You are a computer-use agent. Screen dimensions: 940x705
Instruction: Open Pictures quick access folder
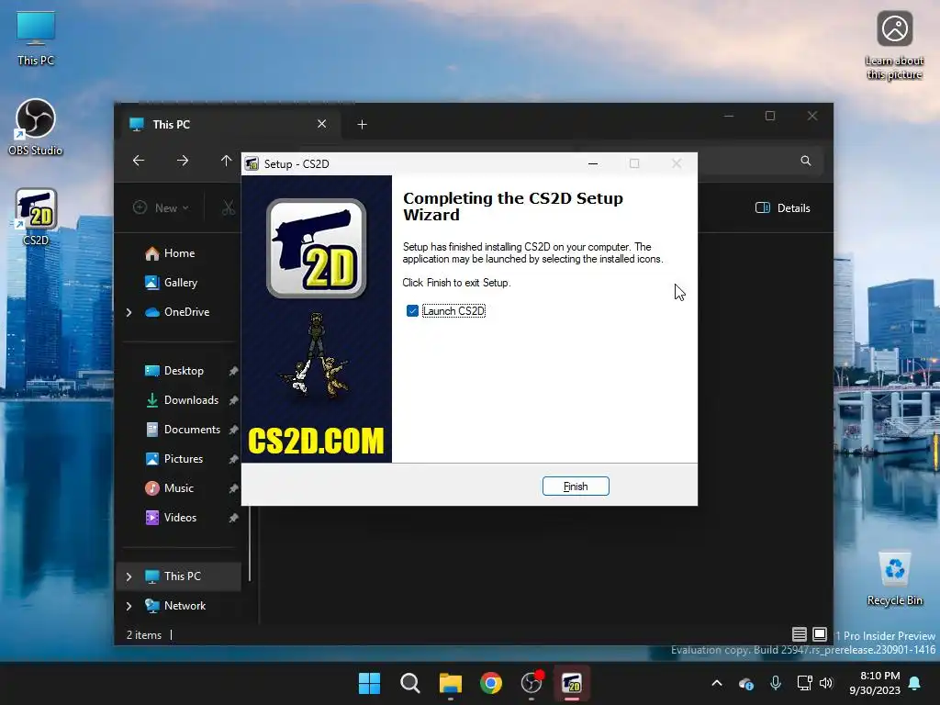tap(184, 459)
